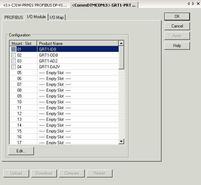Click the Upload button

coord(16,173)
